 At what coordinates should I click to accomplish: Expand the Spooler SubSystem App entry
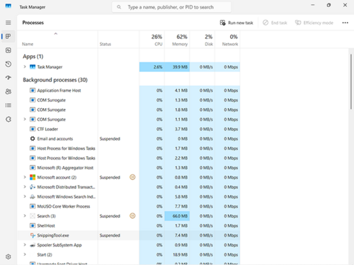tap(25, 245)
